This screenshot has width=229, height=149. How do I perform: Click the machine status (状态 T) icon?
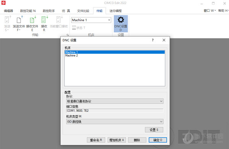click(74, 28)
